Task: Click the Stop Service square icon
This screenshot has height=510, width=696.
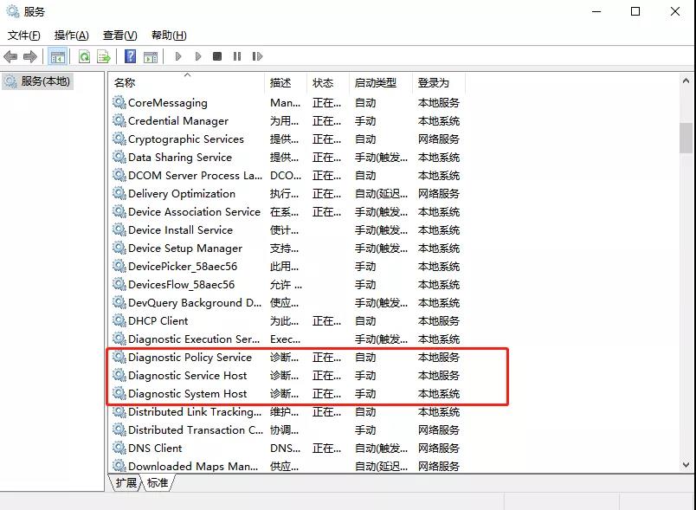Action: click(x=217, y=56)
